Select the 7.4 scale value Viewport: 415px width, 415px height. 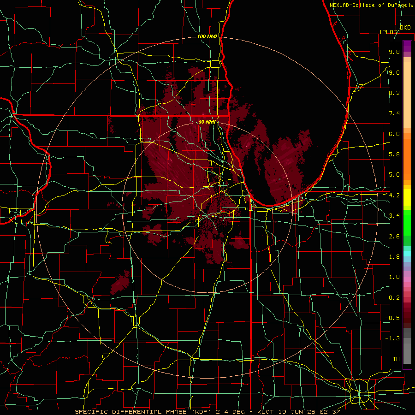tap(394, 113)
